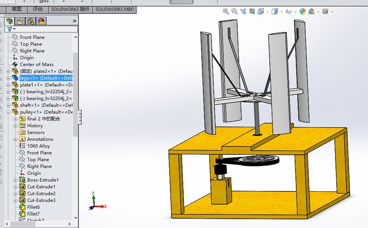
Task: Collapse the pulley<1> component node
Action: point(8,112)
